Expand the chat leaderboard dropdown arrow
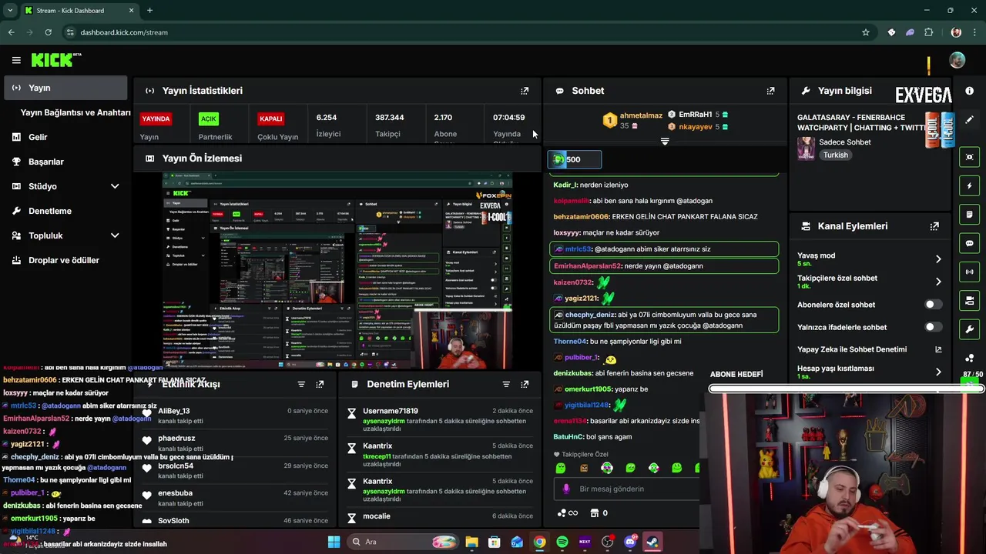The width and height of the screenshot is (986, 554). [x=665, y=142]
